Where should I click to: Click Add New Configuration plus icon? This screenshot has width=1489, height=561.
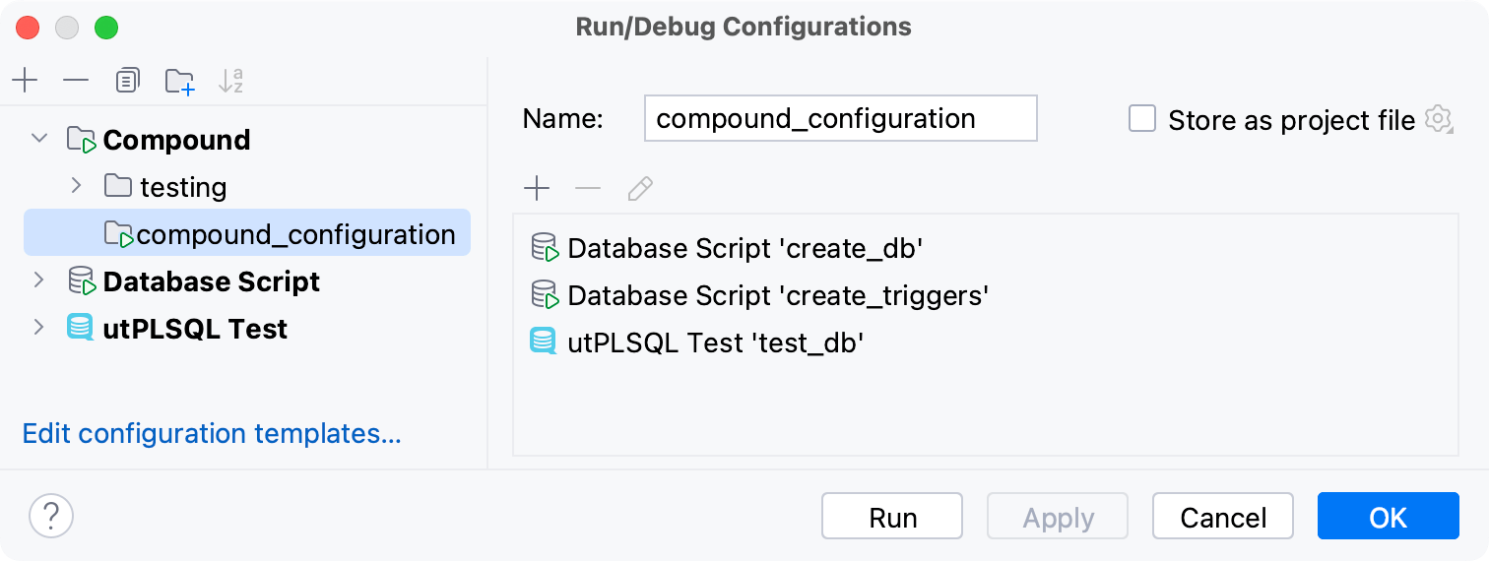[25, 81]
